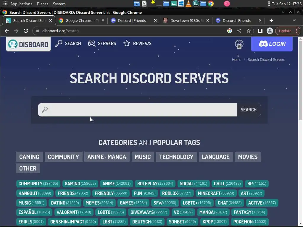Viewport: 303px width, 227px height.
Task: Choose the COMMUNITY (187465) tag
Action: point(38,184)
